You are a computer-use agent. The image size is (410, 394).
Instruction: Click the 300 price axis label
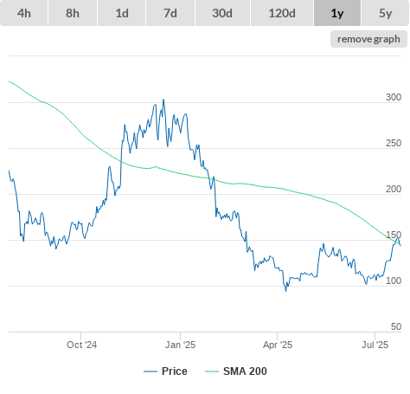[394, 97]
